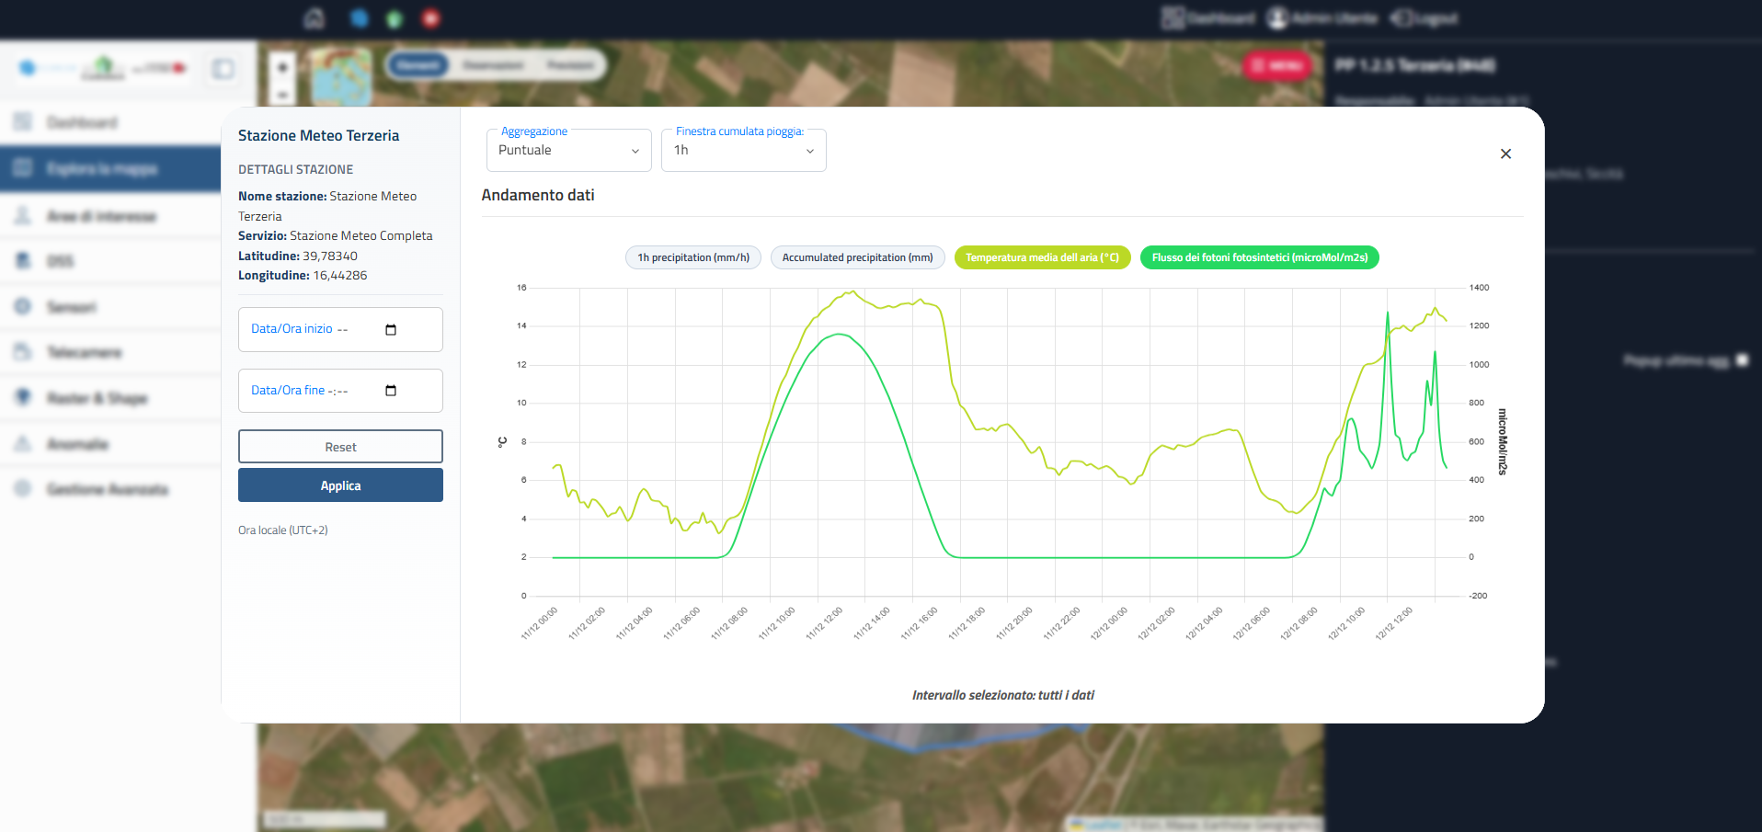Select Telecamere from the sidebar
The image size is (1762, 832).
84,353
